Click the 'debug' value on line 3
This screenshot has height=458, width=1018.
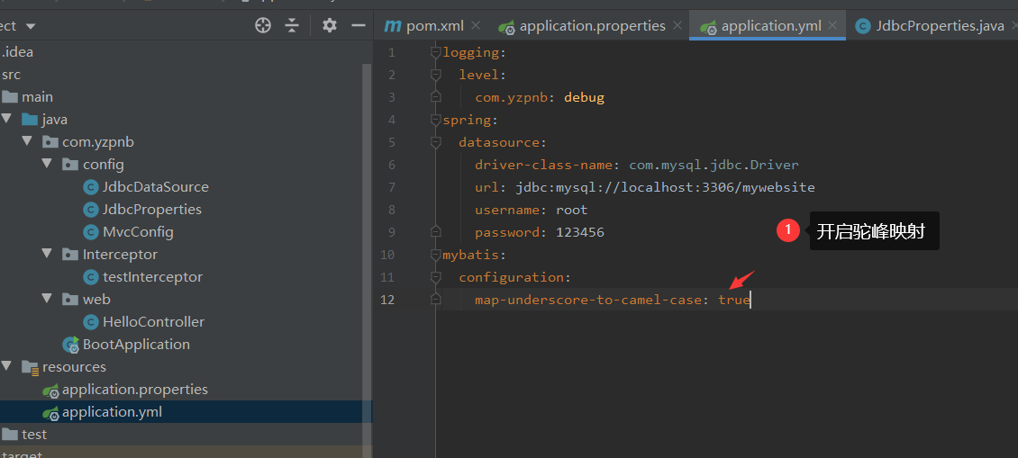585,97
